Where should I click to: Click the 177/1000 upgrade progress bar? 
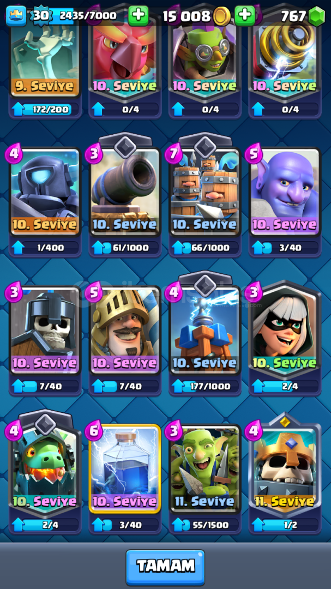(205, 386)
